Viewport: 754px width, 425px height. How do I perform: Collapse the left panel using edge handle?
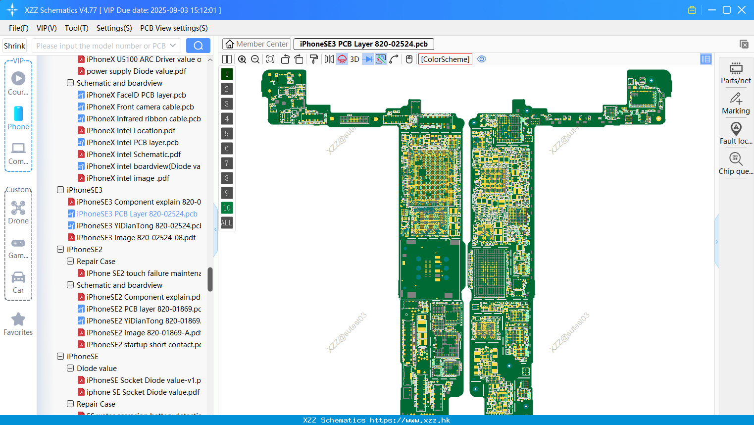coord(215,229)
